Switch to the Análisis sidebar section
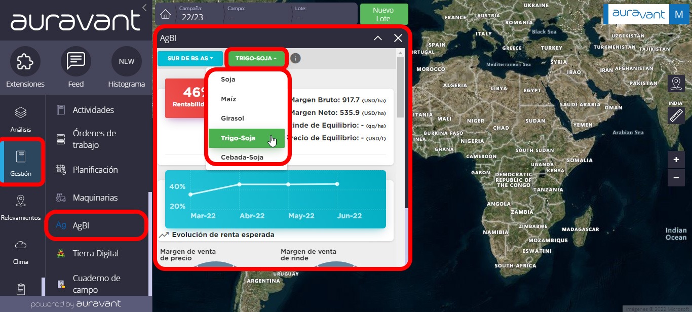692x312 pixels. point(21,120)
